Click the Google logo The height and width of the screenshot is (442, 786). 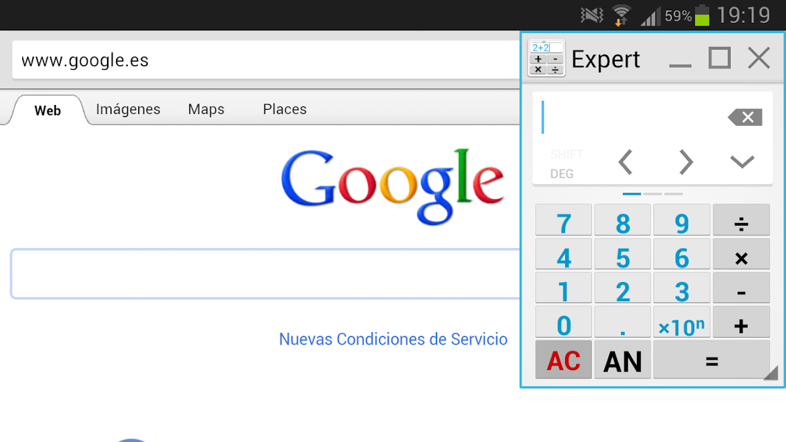click(392, 186)
